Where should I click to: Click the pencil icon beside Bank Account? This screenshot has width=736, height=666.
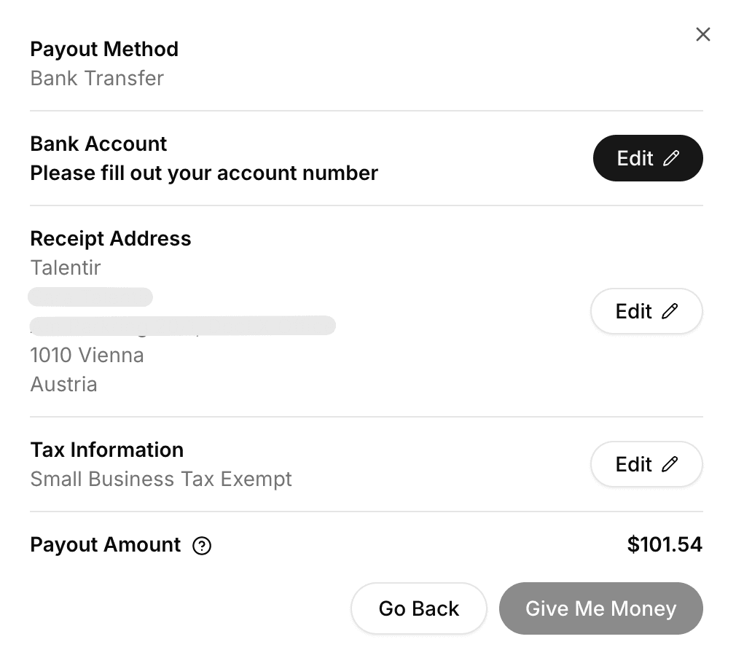point(671,159)
